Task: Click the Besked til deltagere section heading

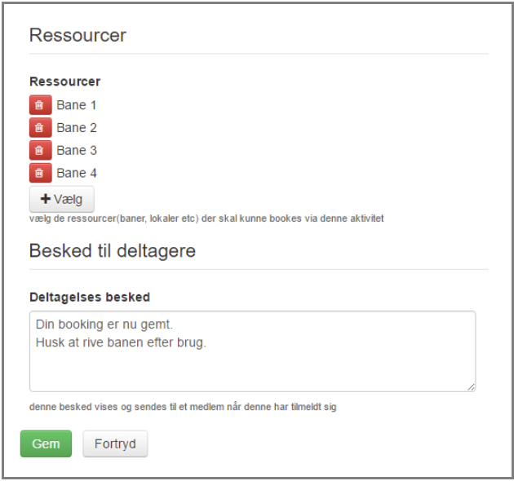Action: point(113,251)
